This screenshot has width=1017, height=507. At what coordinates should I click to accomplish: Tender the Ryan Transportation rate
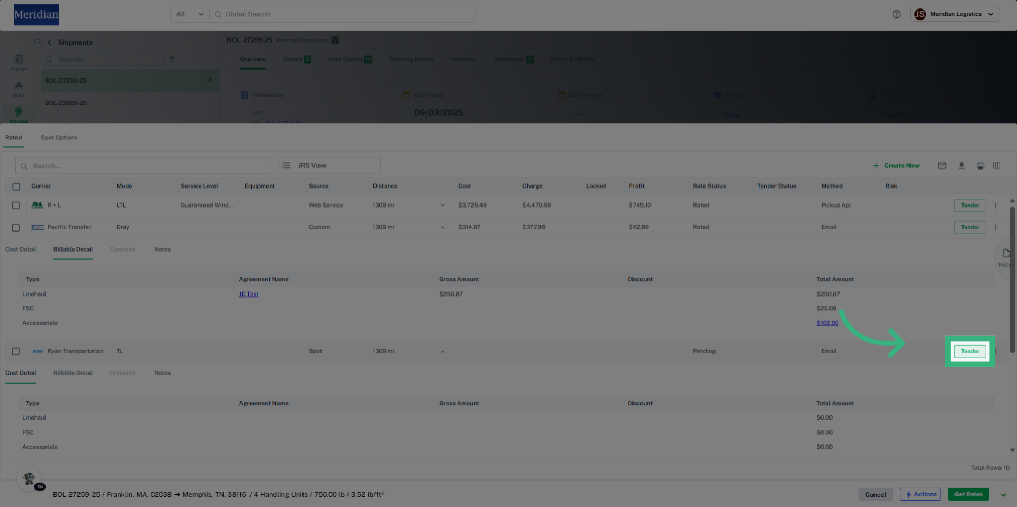click(x=970, y=351)
